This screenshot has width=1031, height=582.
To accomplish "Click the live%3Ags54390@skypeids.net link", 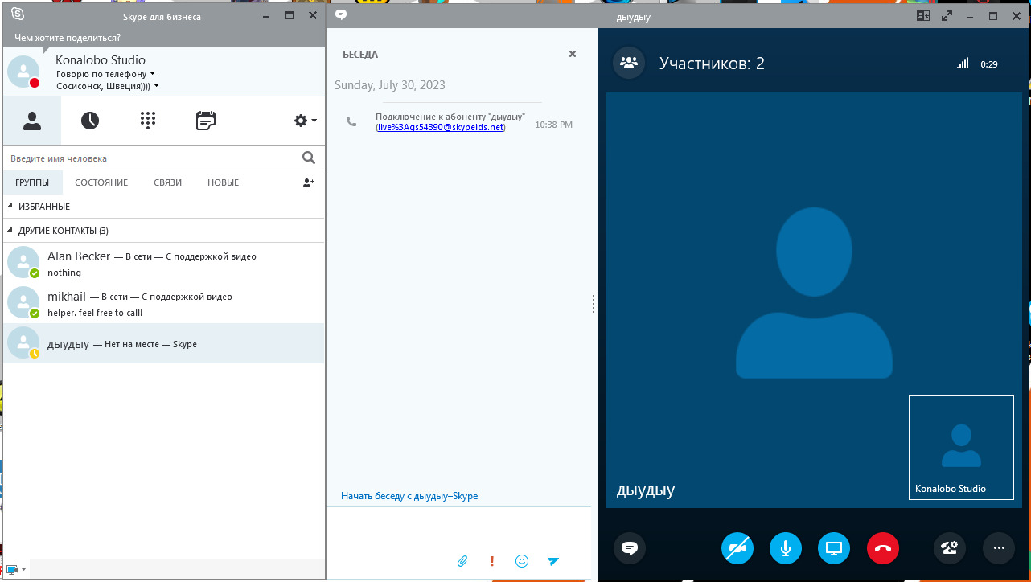I will pos(441,127).
